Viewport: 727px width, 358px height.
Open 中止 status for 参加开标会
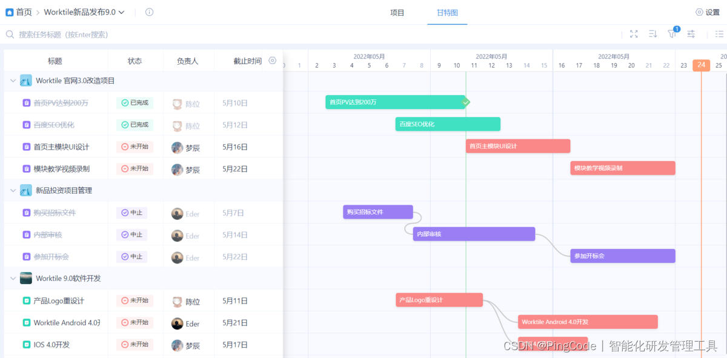(x=131, y=257)
